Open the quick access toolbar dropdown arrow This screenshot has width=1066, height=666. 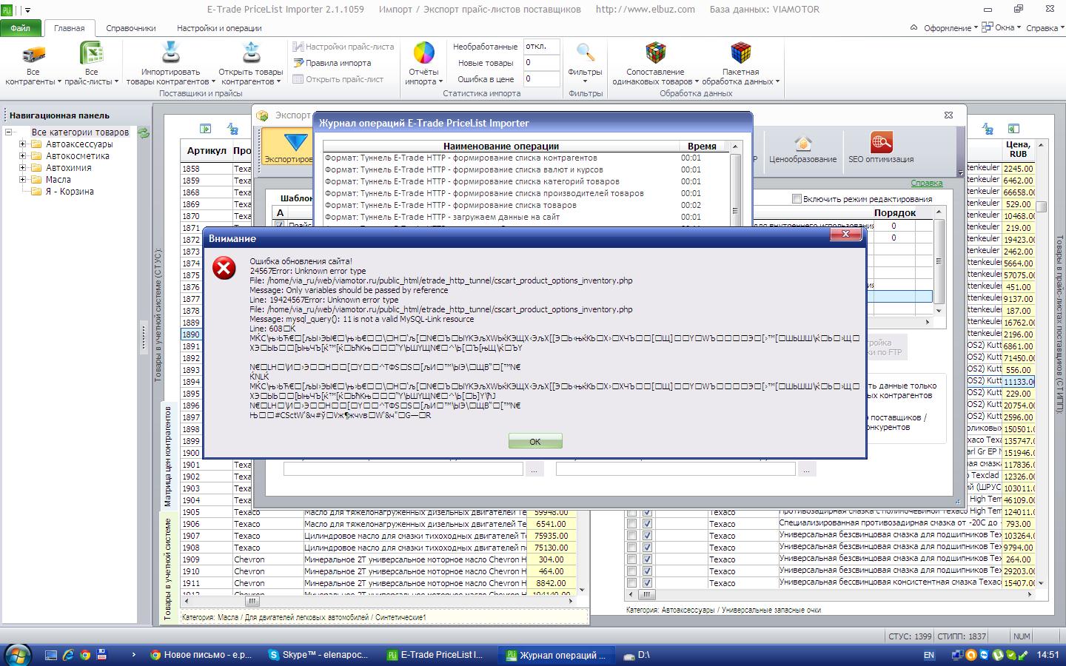pos(28,10)
